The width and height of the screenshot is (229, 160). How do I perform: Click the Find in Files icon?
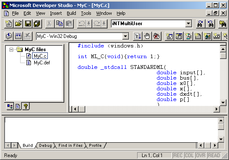tap(223, 24)
